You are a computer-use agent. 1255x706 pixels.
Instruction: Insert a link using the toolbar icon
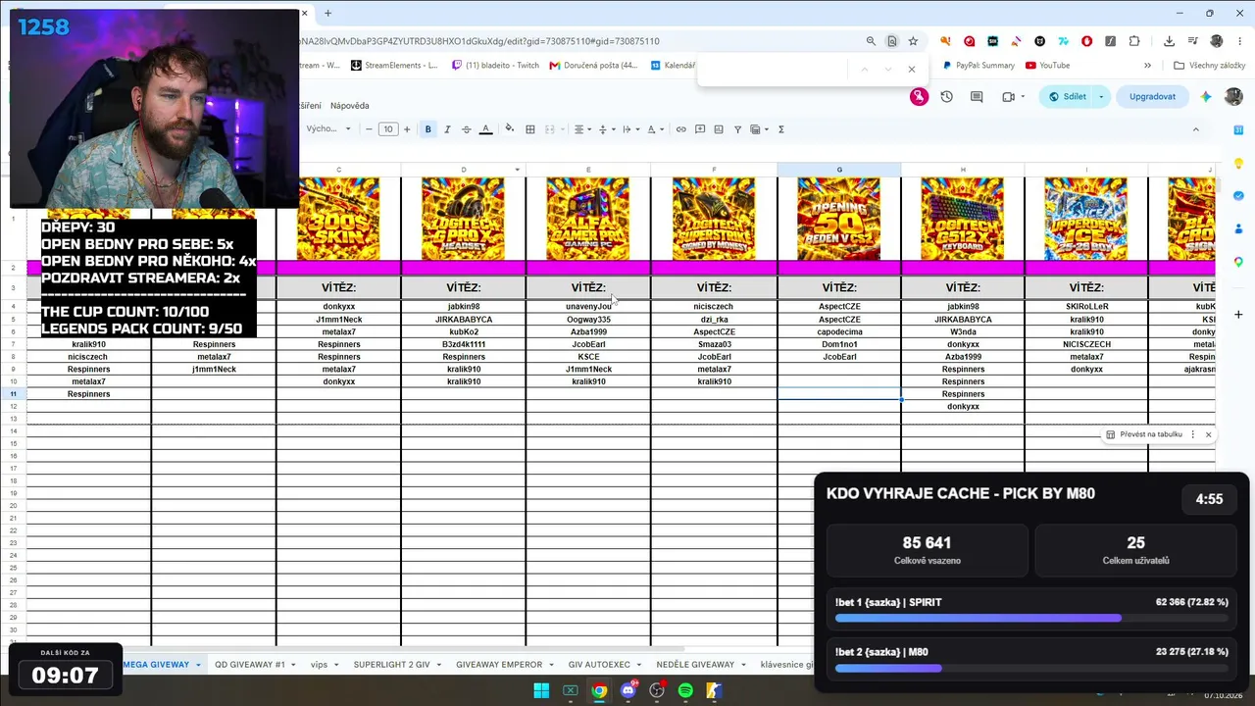pos(681,129)
